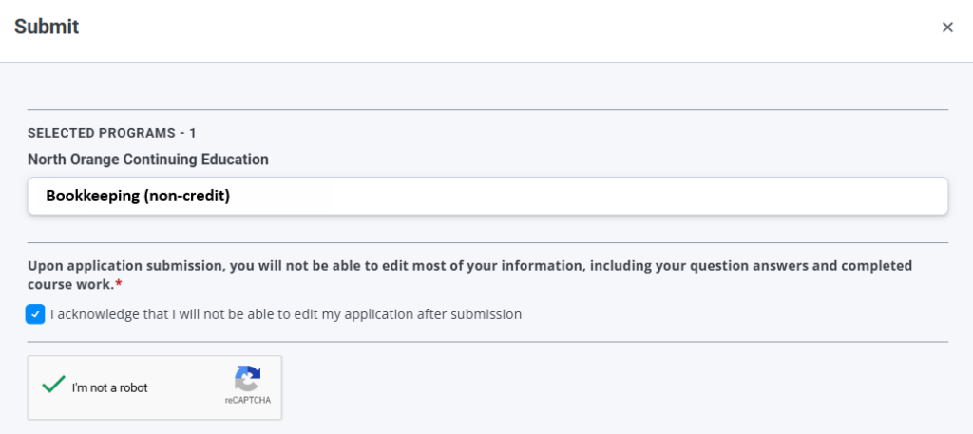The image size is (973, 434).
Task: Uncheck the acknowledgment checkbox about editing
Action: [35, 314]
